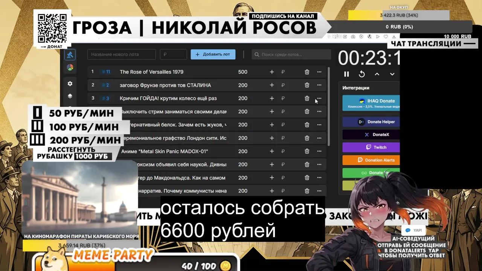Delete lot Кричим ГОЙДА! крутим колесо
The width and height of the screenshot is (482, 271).
coord(307,98)
